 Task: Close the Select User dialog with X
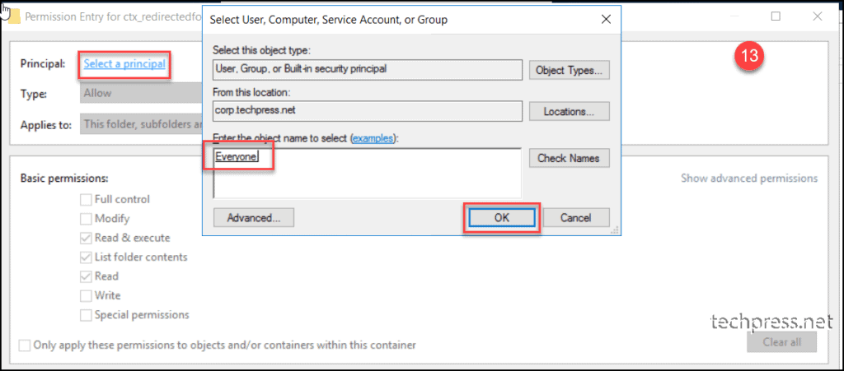click(606, 20)
